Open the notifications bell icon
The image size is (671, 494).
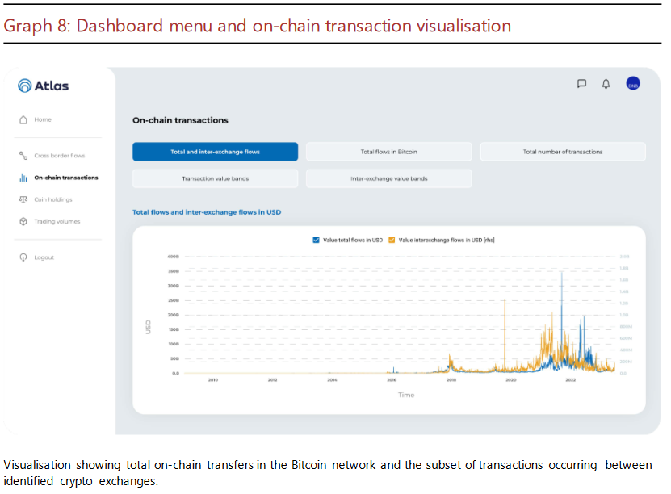pos(606,84)
